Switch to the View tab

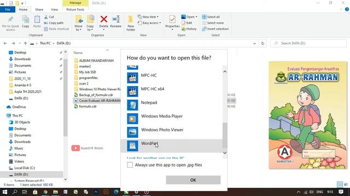tap(55, 10)
